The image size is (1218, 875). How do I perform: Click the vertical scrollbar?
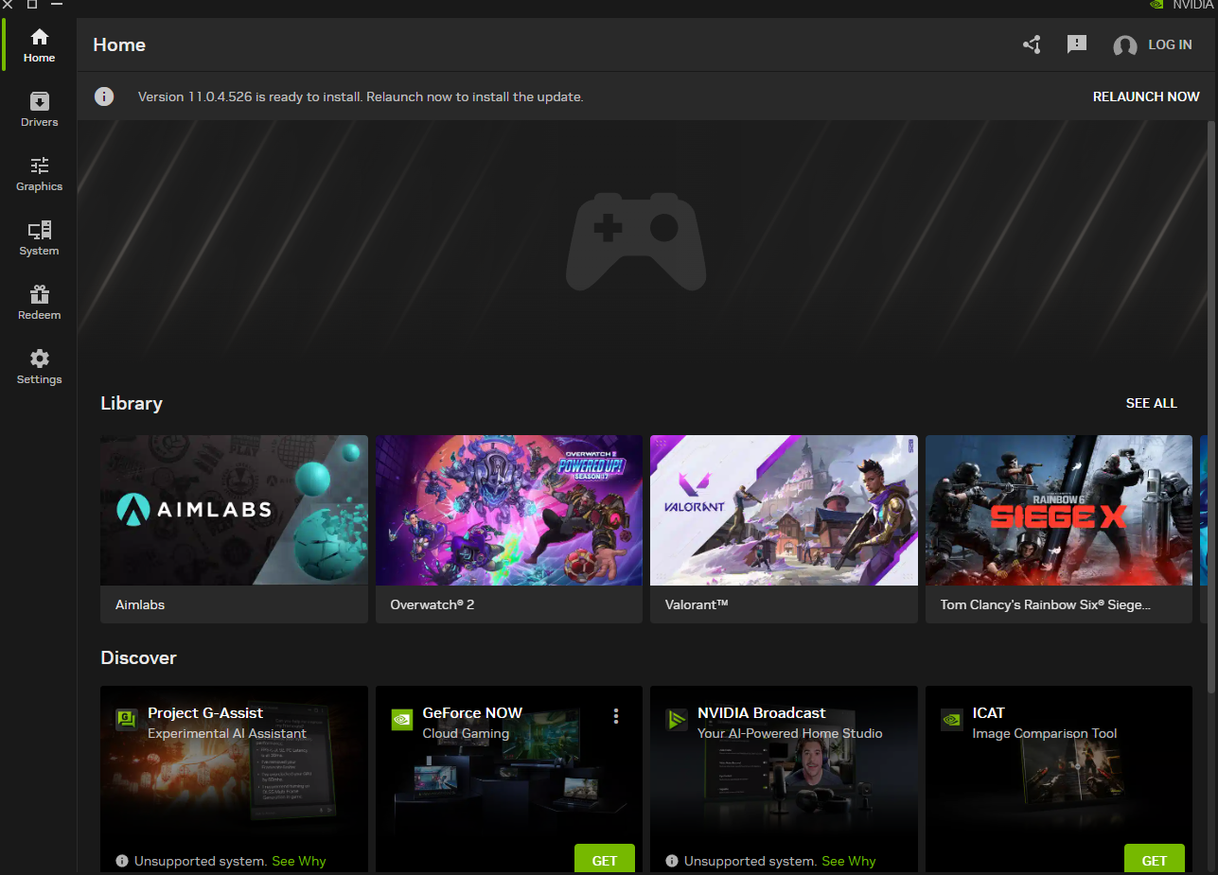(x=1211, y=407)
